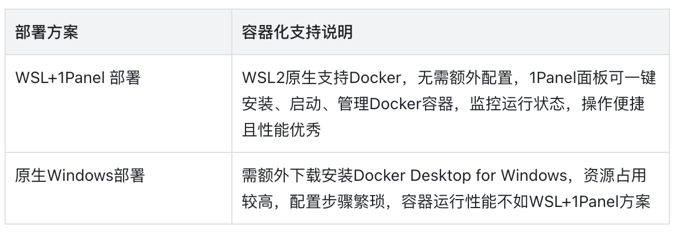Click the word Windows in 原生Windows部署
Image resolution: width=678 pixels, height=232 pixels.
[x=77, y=176]
